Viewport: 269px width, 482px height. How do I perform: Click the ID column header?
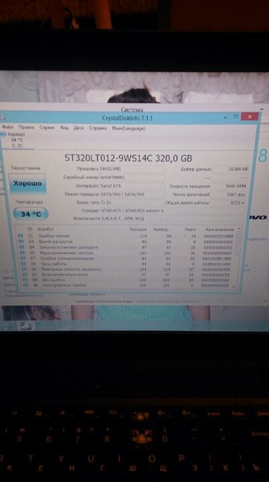[x=30, y=230]
